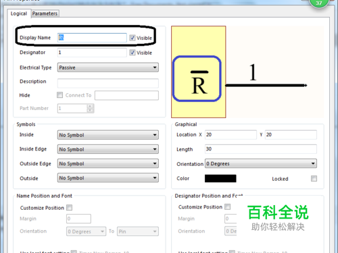
Task: Increase Part Number with up arrow
Action: point(90,106)
